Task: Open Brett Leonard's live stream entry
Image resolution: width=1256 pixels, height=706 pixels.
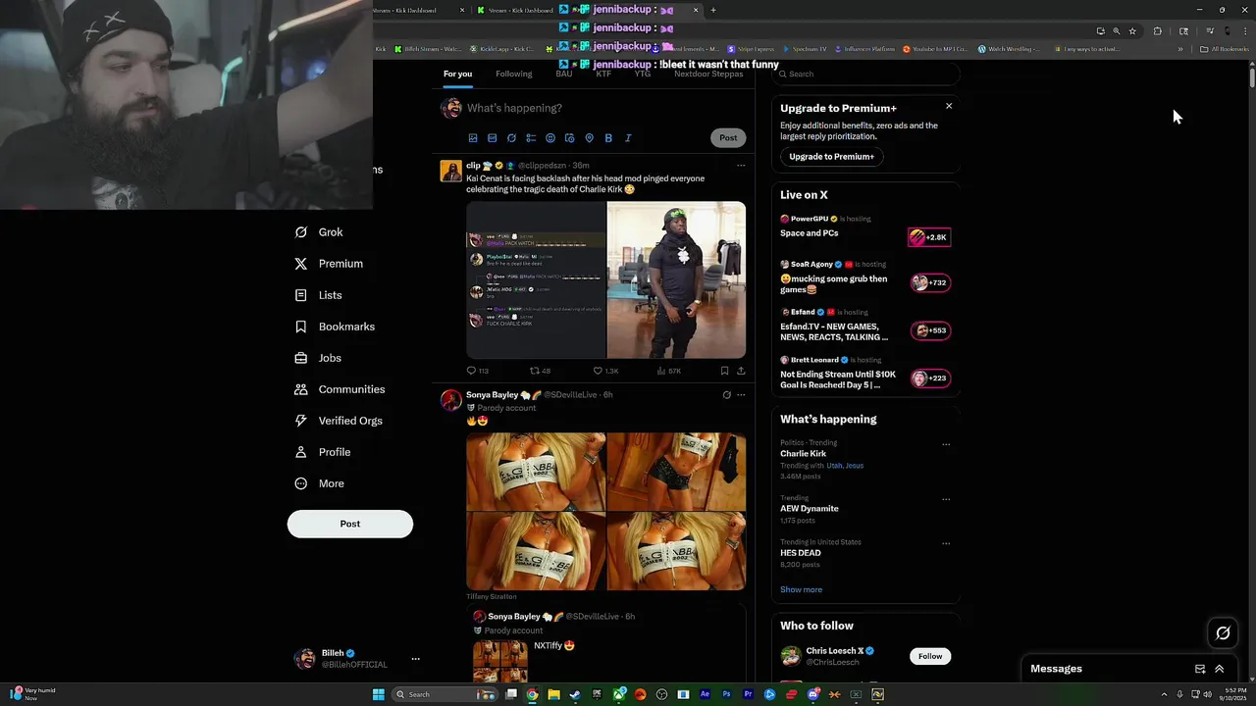Action: (865, 375)
